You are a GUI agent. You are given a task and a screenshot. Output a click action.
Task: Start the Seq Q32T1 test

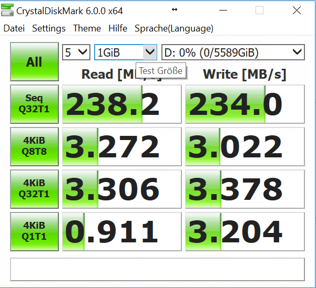[35, 104]
